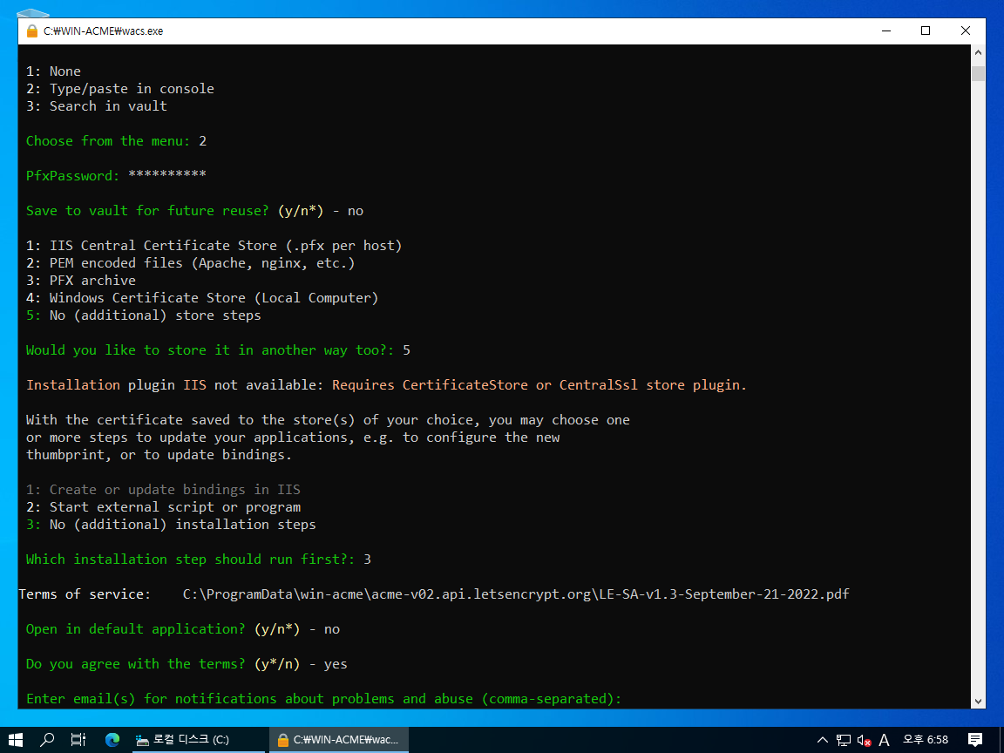This screenshot has width=1004, height=753.
Task: Click the muted volume tray icon
Action: point(864,740)
